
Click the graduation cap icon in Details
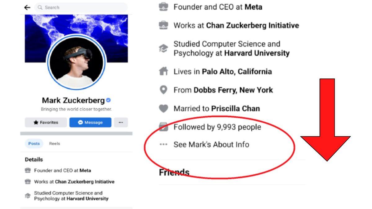click(x=28, y=196)
